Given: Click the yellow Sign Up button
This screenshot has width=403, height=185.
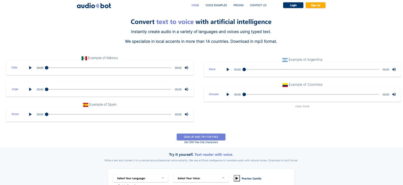Looking at the screenshot, I should click(315, 5).
